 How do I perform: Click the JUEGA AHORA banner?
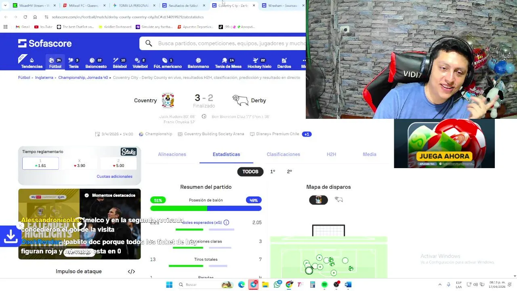click(444, 143)
